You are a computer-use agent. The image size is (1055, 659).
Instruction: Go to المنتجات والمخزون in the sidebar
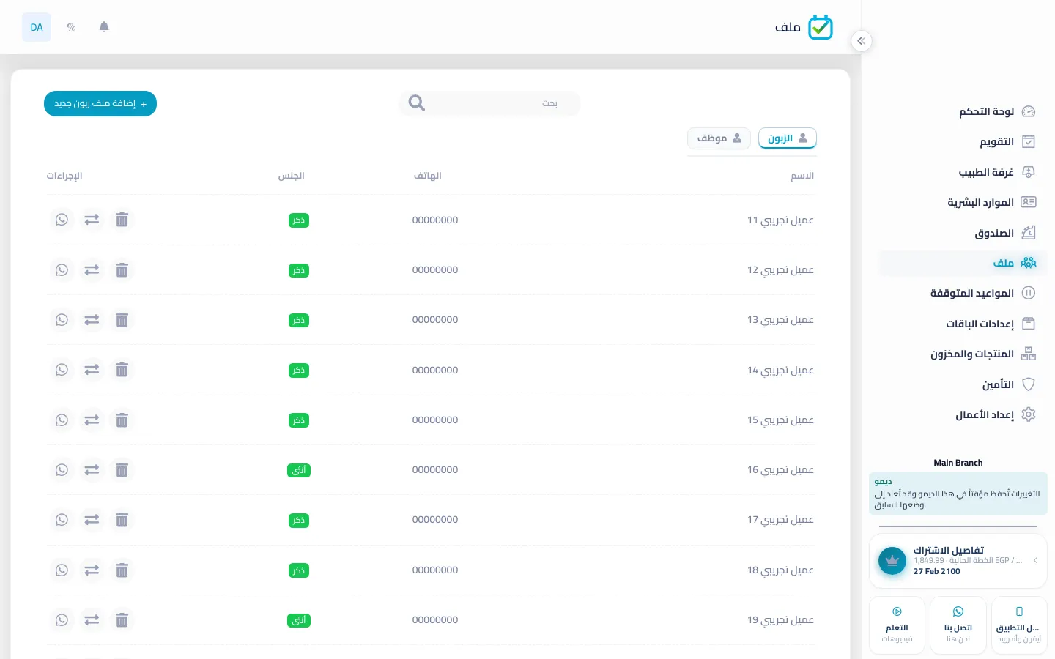(x=963, y=354)
